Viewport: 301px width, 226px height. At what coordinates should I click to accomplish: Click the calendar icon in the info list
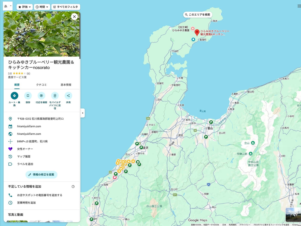coord(10,126)
